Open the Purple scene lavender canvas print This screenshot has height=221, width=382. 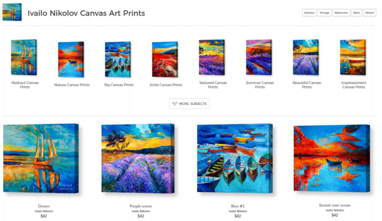(138, 159)
